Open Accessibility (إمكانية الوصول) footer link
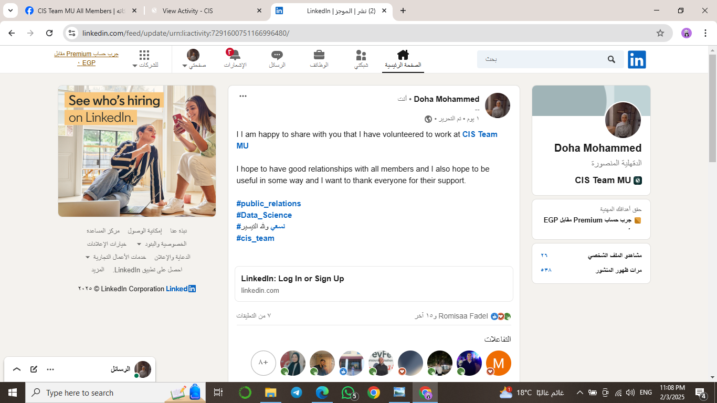 click(x=145, y=231)
